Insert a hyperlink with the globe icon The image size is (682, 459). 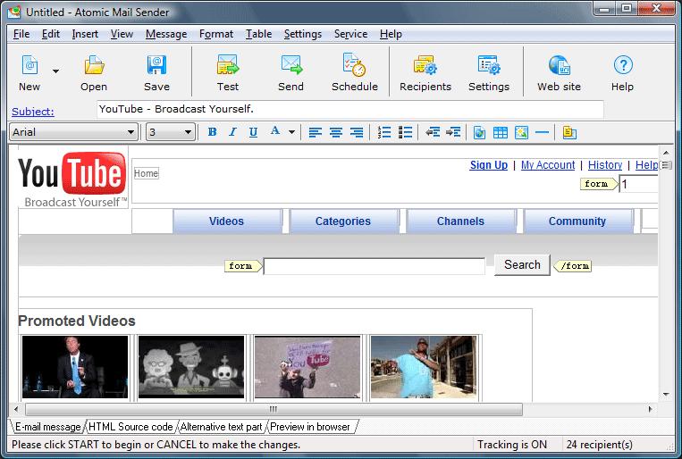[479, 132]
